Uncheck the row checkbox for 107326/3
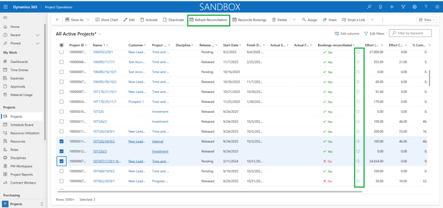Viewport: 443px width, 208px height. click(61, 151)
